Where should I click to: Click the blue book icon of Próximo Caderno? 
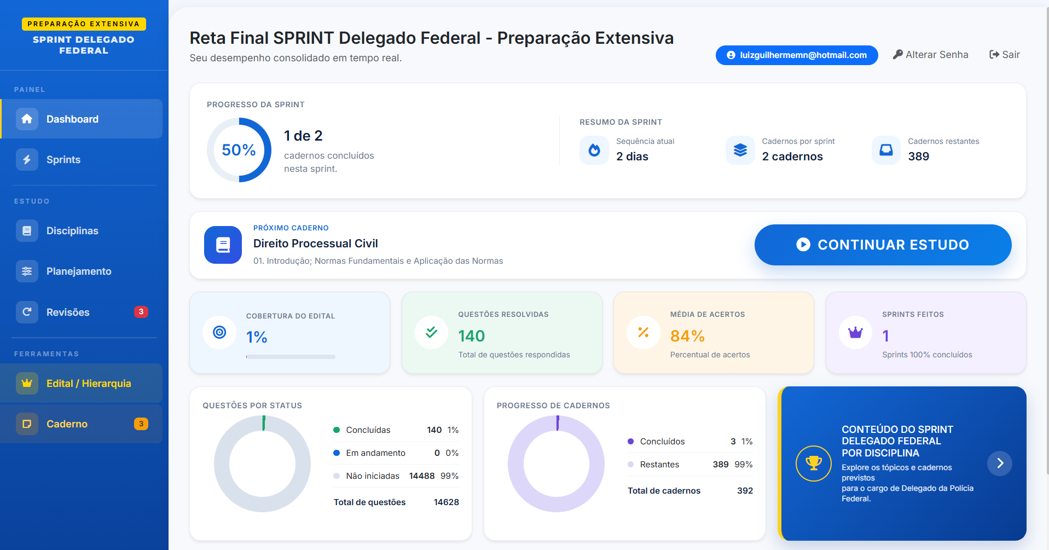tap(223, 245)
